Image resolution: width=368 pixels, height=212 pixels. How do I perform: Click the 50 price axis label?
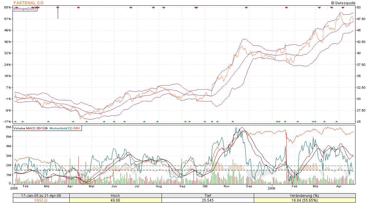359,7
